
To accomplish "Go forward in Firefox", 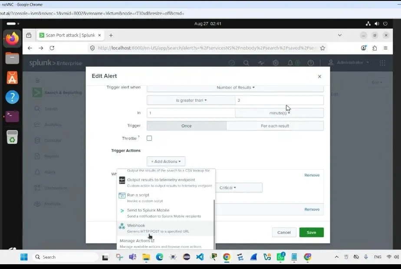I will pos(41,48).
